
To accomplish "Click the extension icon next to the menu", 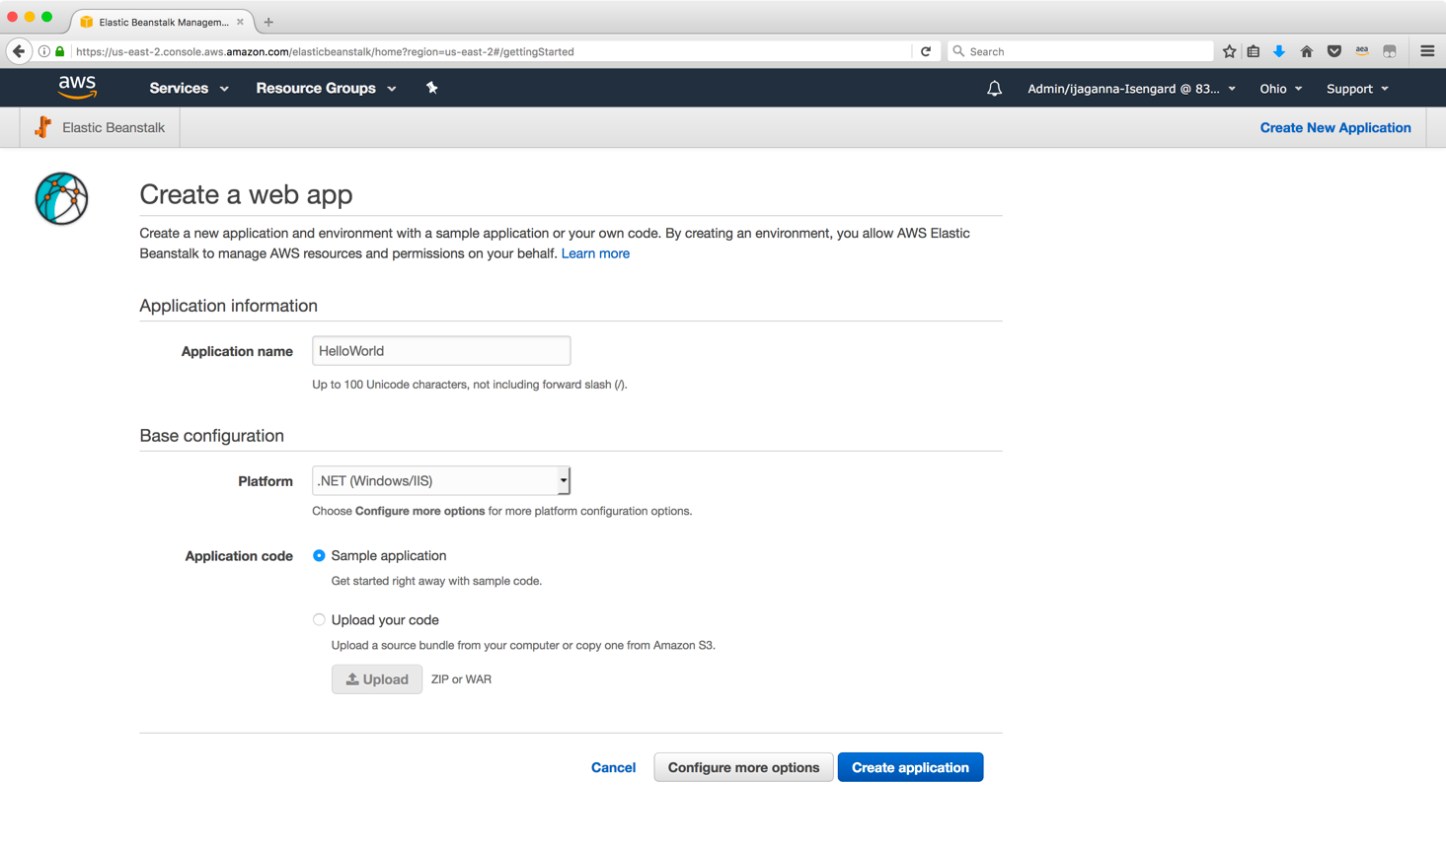I will click(x=1390, y=51).
